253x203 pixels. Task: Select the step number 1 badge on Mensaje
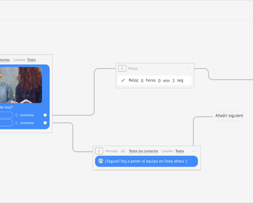(99, 151)
